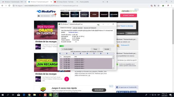Viewport: 174px width, 97px height.
Task: Open the Windows Start menu
Action: (x=2, y=95)
